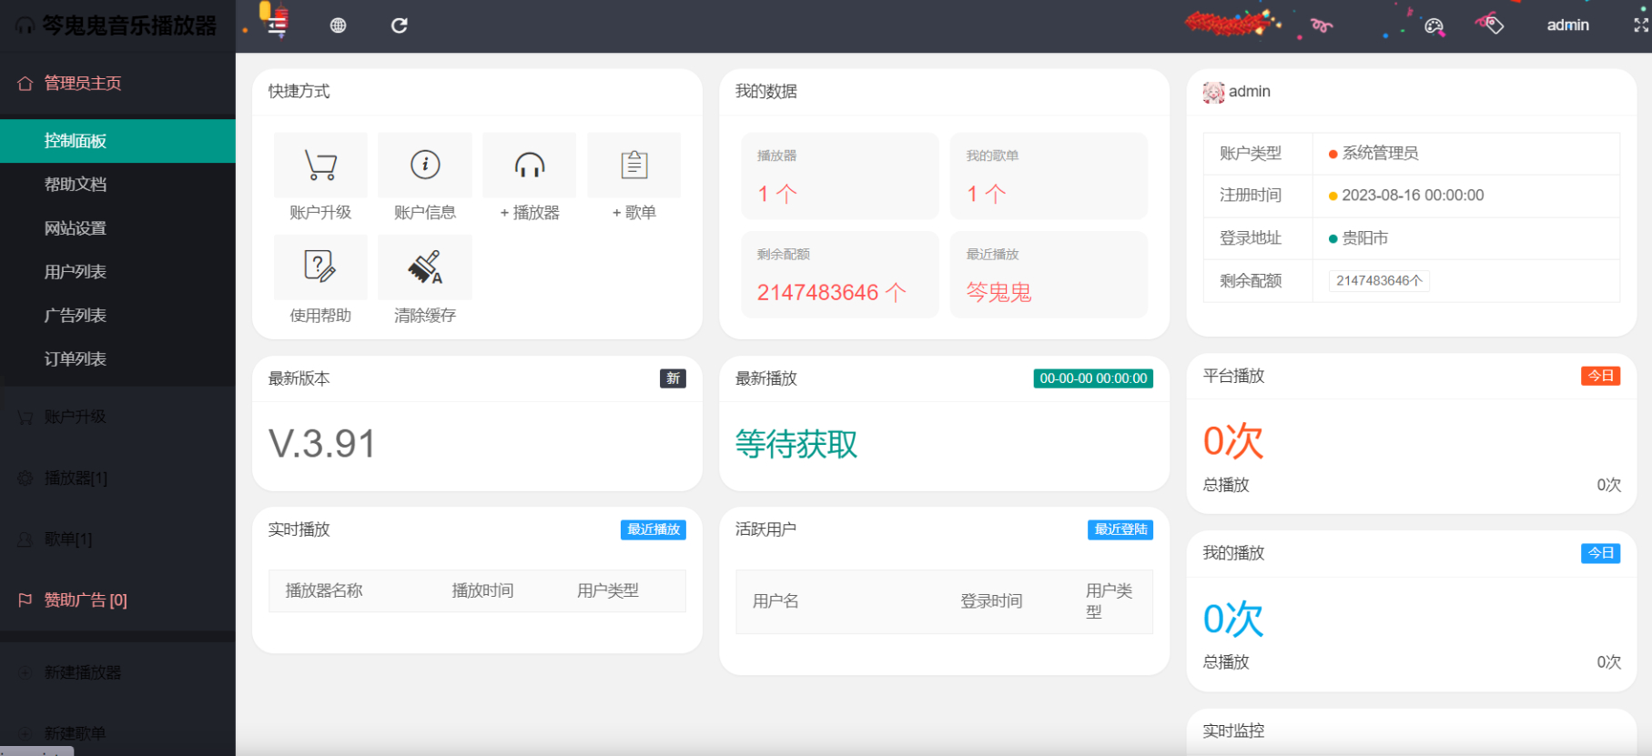Click the tag icon next to admin

click(1490, 25)
